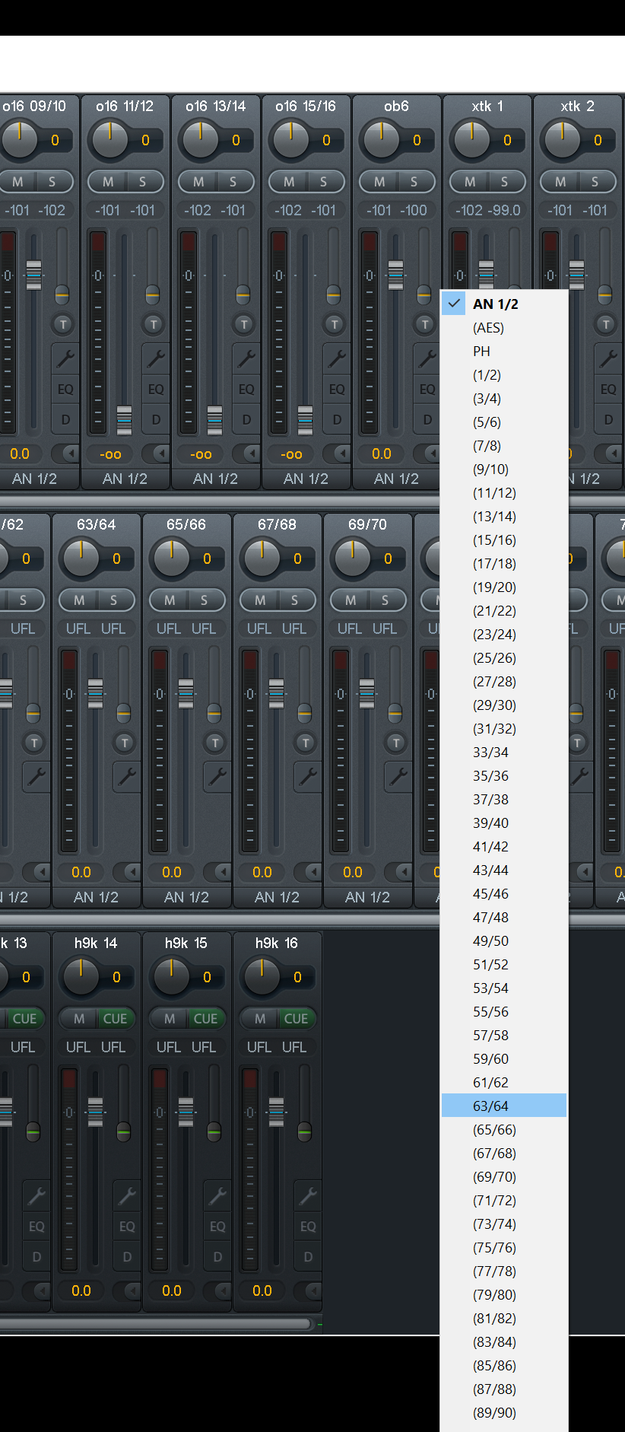This screenshot has height=1432, width=625.
Task: Open EQ panel on o16 13/14 channel
Action: 246,389
